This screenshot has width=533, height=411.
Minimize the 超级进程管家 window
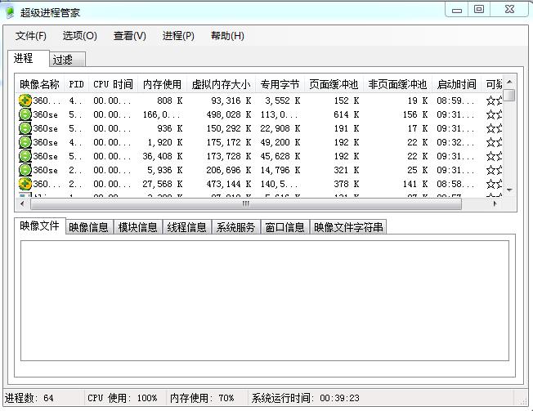(456, 10)
